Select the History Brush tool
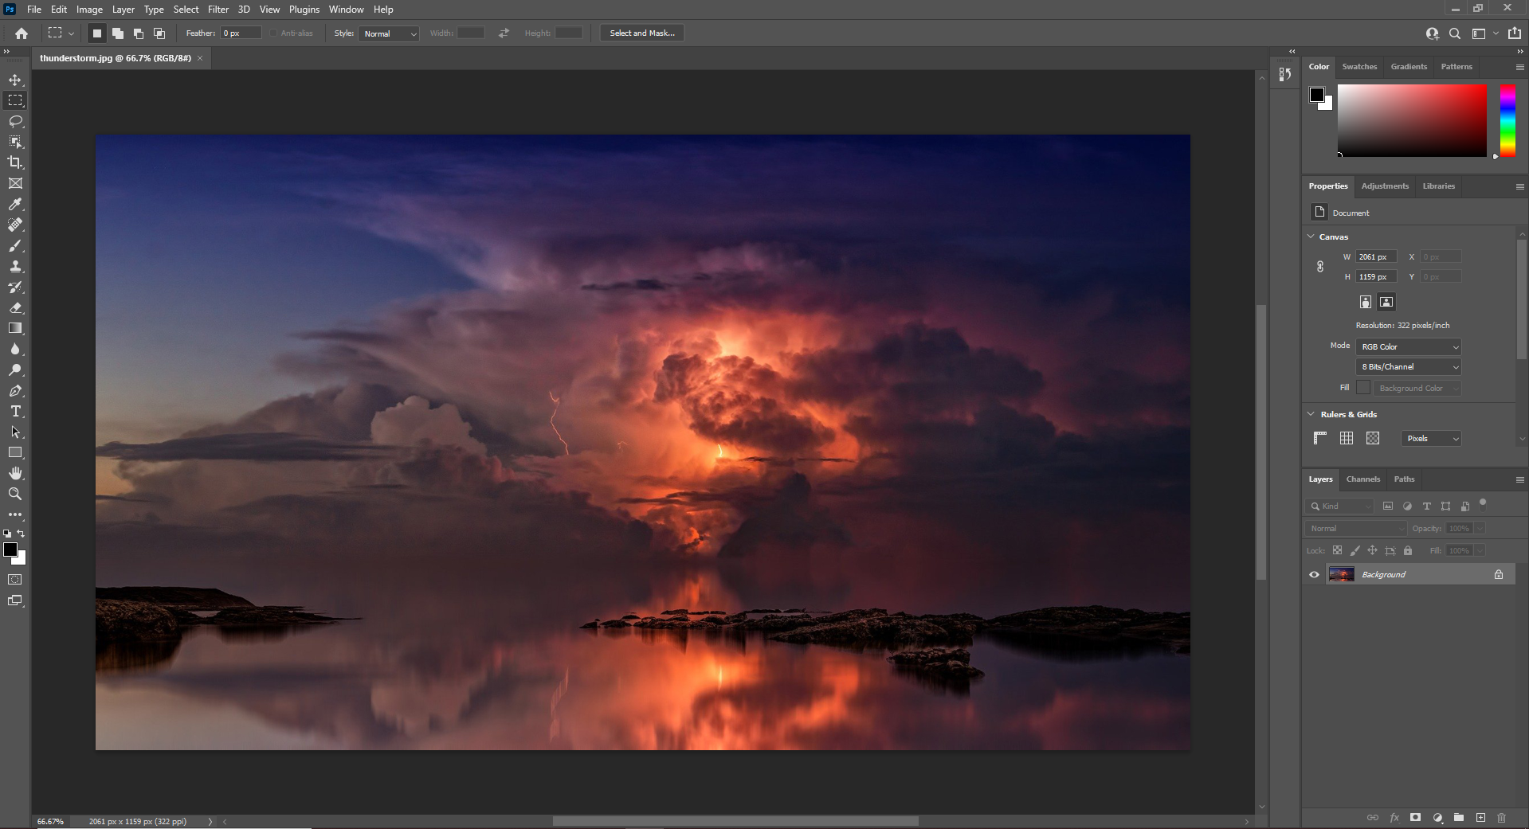The height and width of the screenshot is (829, 1529). (x=15, y=287)
